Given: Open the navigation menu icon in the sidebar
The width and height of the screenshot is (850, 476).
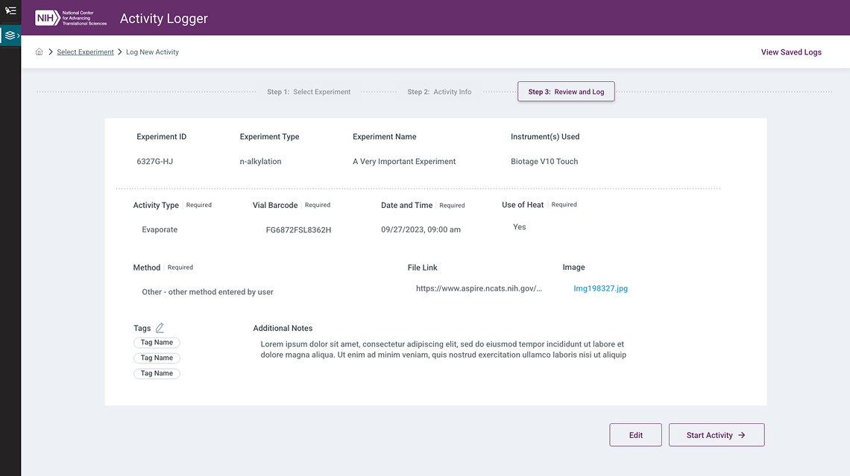Looking at the screenshot, I should [x=10, y=10].
